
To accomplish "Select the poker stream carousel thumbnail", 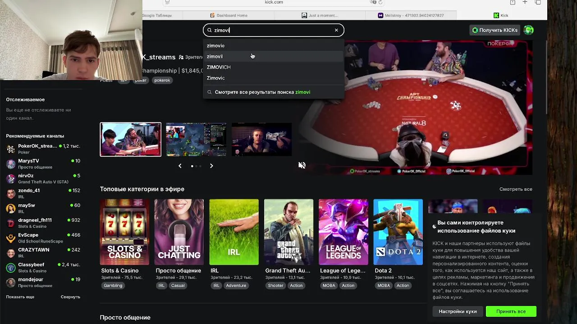I will pos(130,139).
